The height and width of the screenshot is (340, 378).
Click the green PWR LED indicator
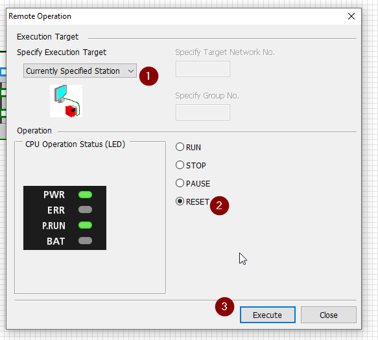[85, 194]
